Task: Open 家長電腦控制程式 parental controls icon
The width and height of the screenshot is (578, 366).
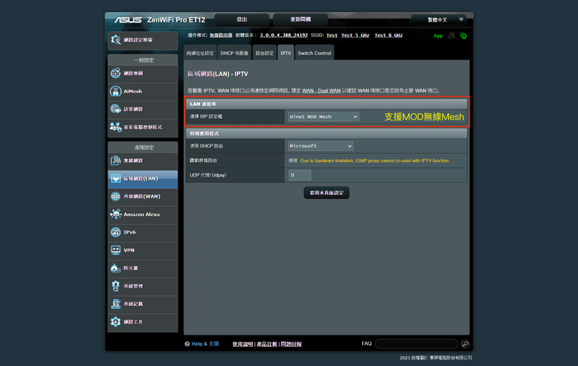Action: [116, 127]
